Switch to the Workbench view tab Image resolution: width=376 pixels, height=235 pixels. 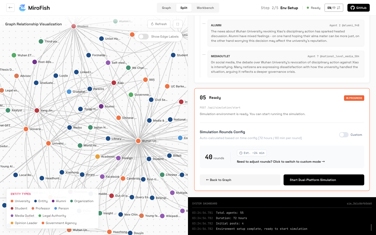pos(205,8)
